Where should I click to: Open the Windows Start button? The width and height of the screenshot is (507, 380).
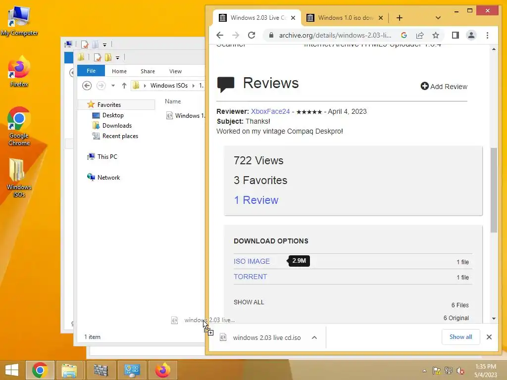pyautogui.click(x=12, y=370)
